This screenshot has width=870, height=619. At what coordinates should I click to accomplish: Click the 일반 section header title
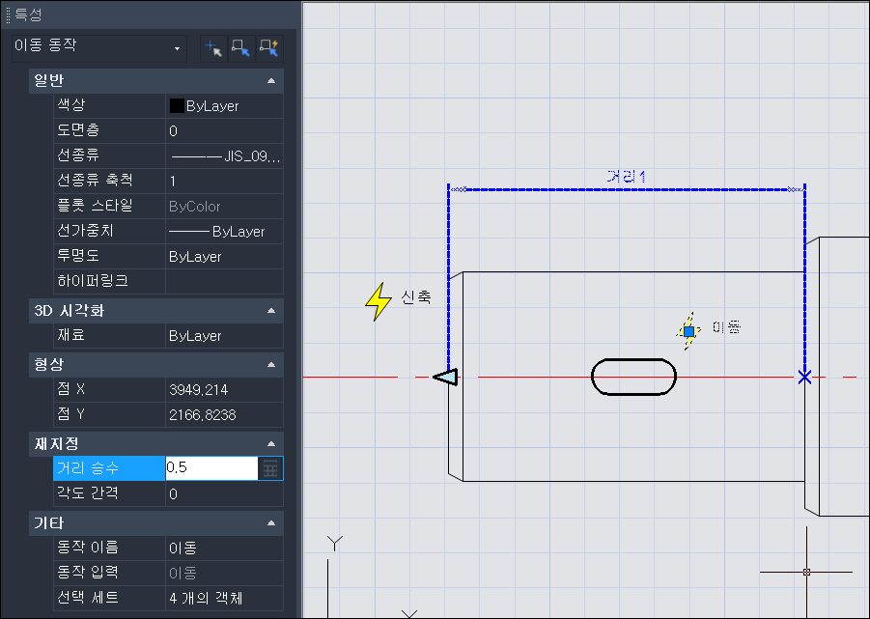click(49, 81)
